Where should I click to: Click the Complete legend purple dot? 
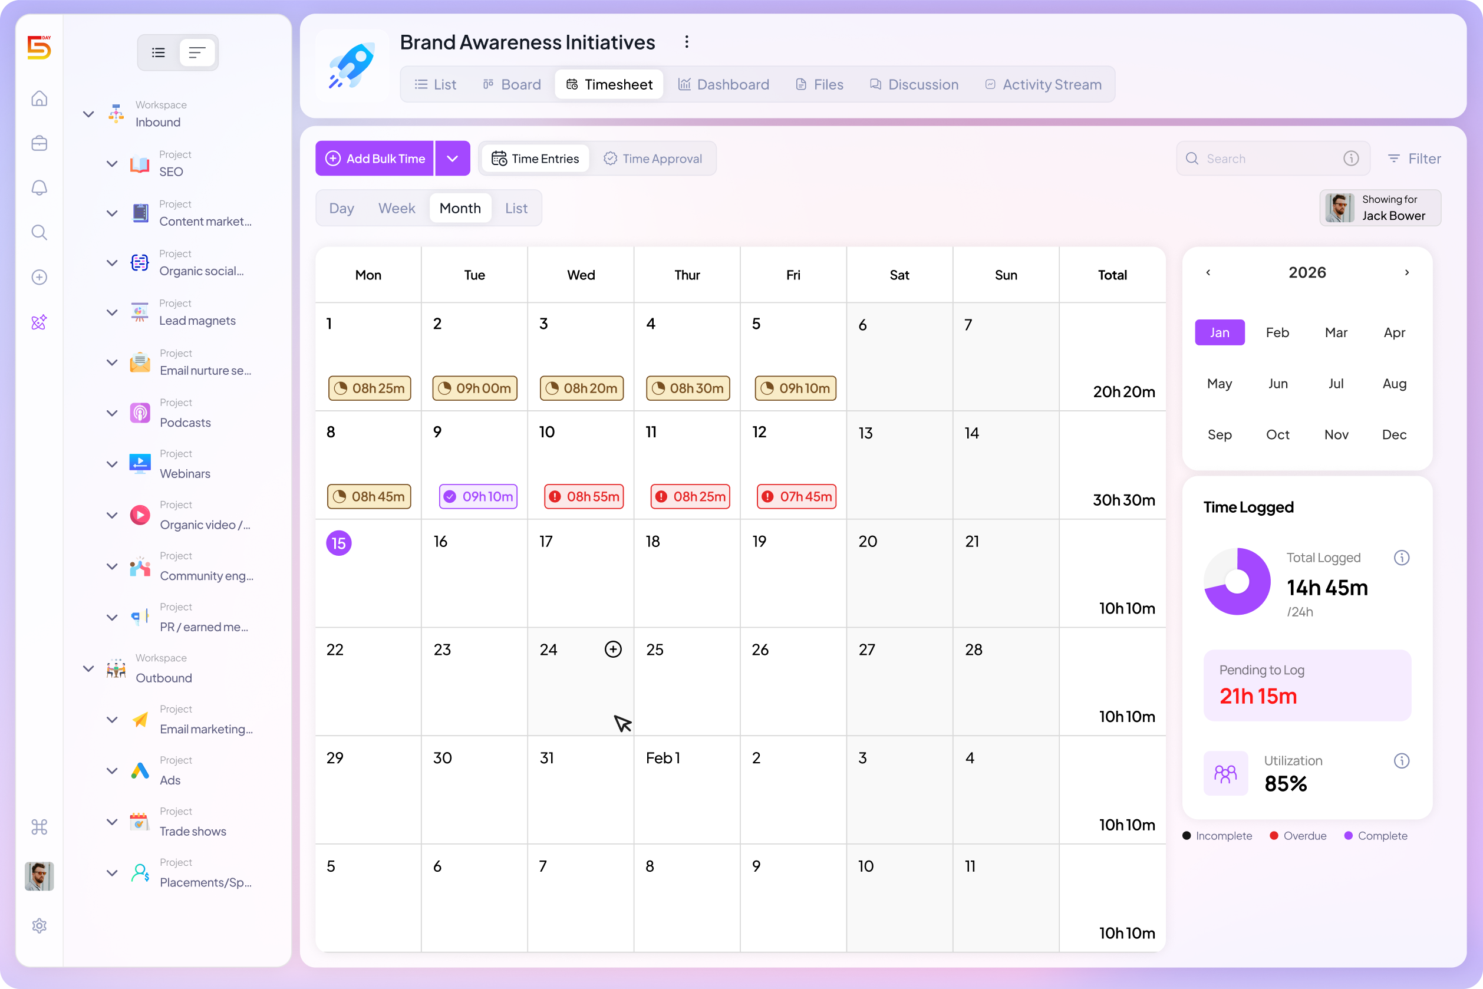1348,836
